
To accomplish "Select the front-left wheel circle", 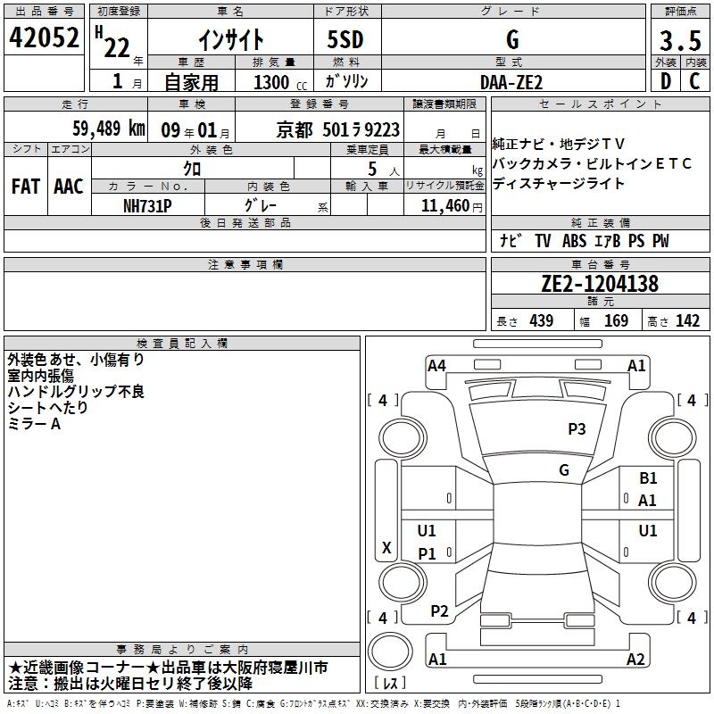I will point(403,438).
